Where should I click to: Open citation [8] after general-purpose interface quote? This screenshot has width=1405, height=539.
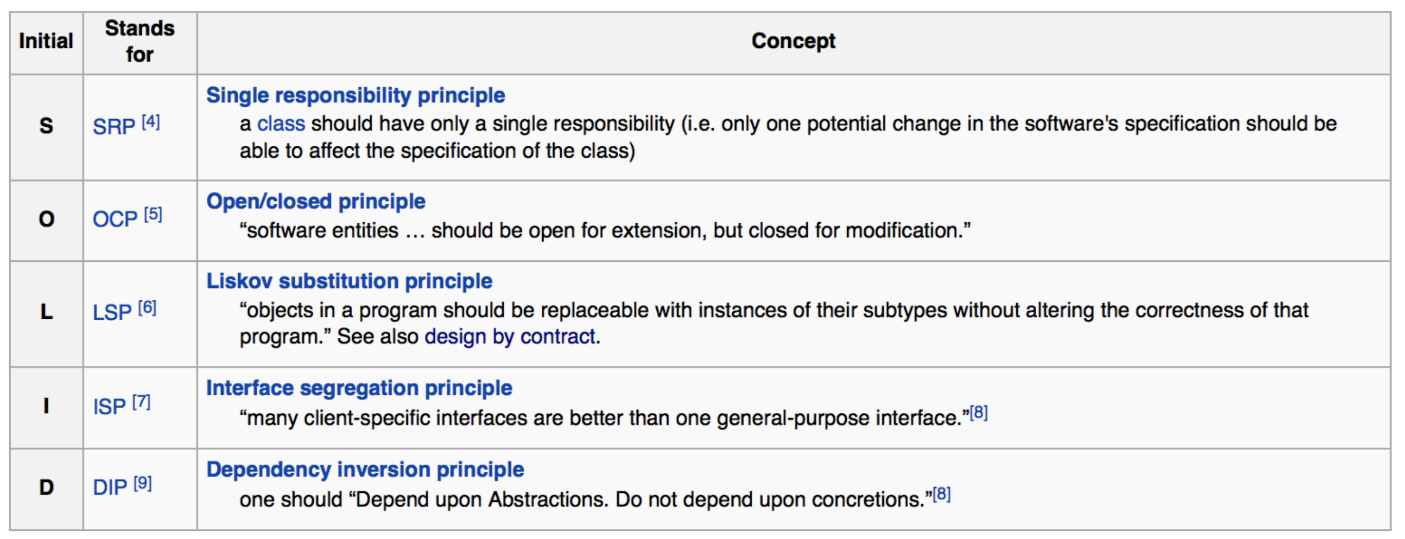coord(978,413)
